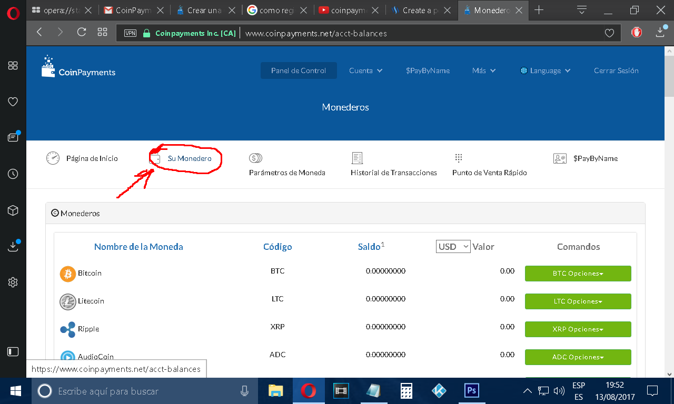Click Panel de Control button

(299, 70)
